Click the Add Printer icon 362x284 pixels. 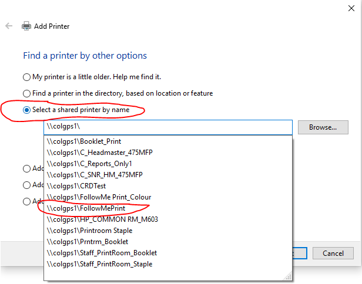click(x=26, y=26)
